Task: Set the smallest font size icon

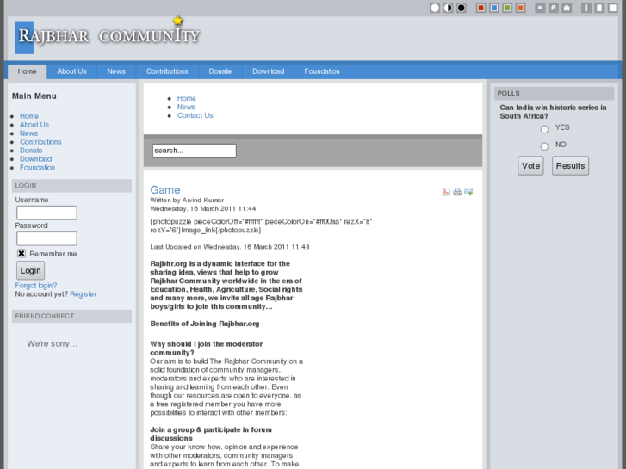Action: click(x=540, y=8)
